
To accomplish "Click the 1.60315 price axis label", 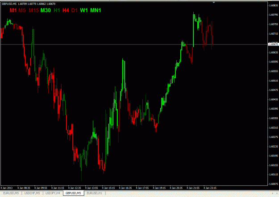I will [274, 128].
